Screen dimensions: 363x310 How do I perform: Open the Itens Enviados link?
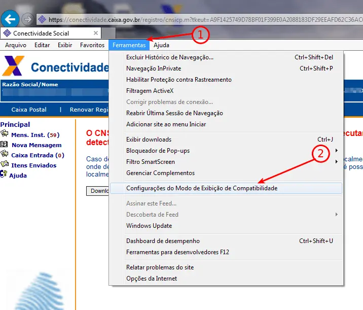[34, 165]
